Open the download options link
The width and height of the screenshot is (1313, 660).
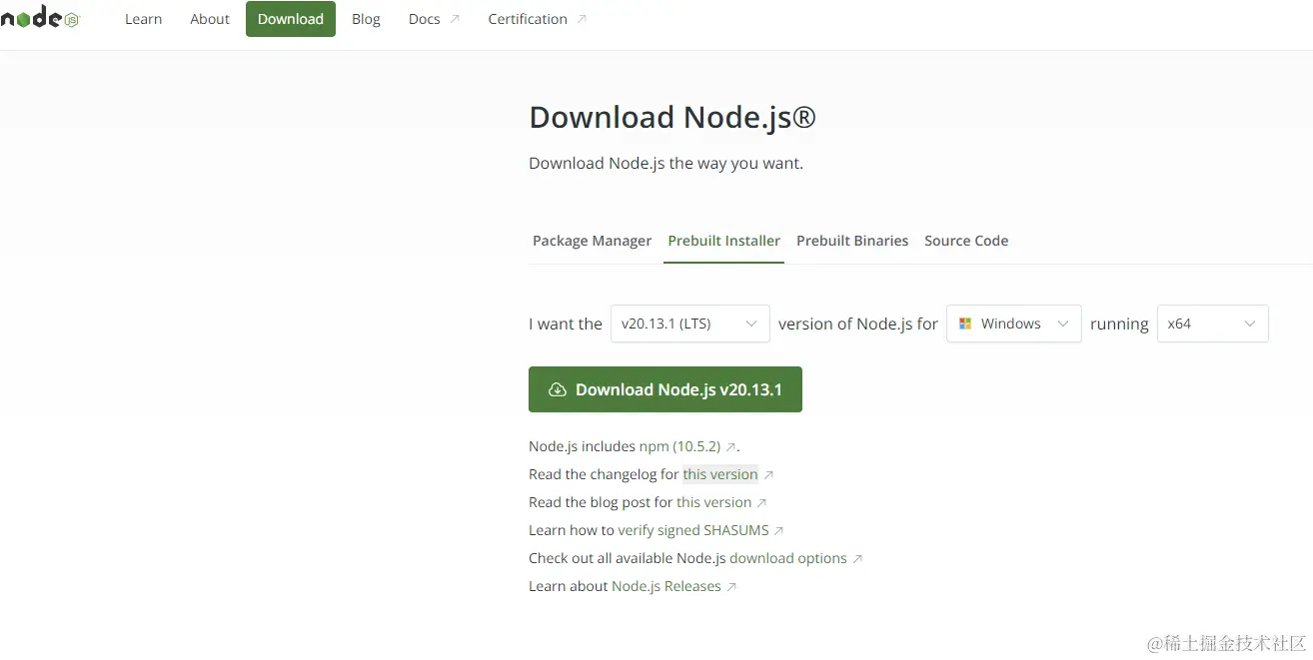[x=788, y=558]
